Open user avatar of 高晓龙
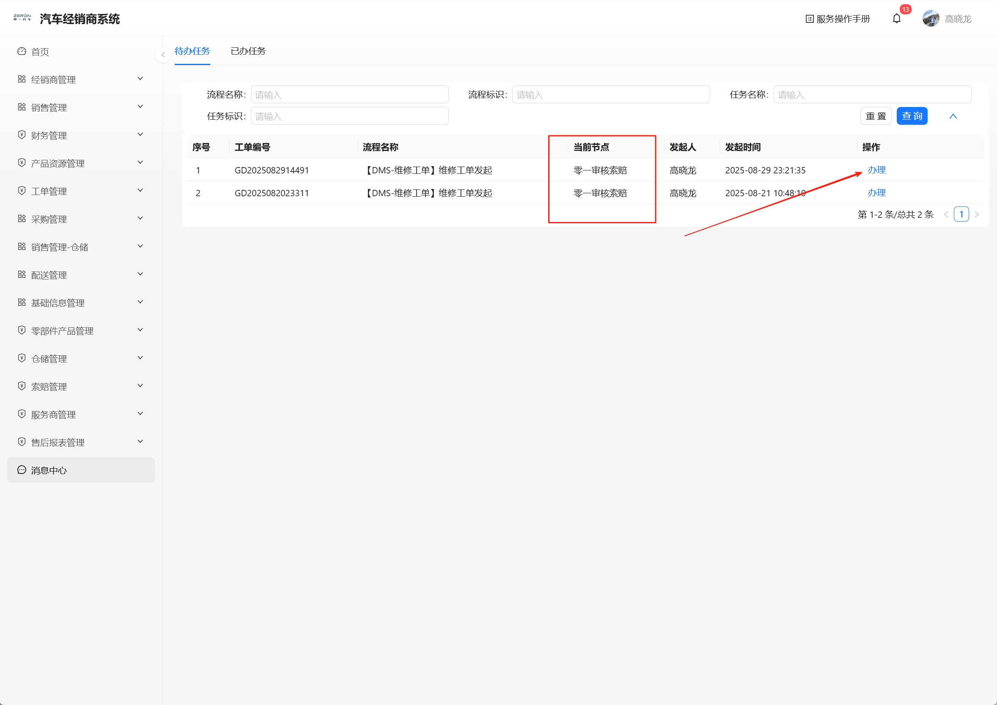Screen dimensions: 997x705 tap(931, 19)
